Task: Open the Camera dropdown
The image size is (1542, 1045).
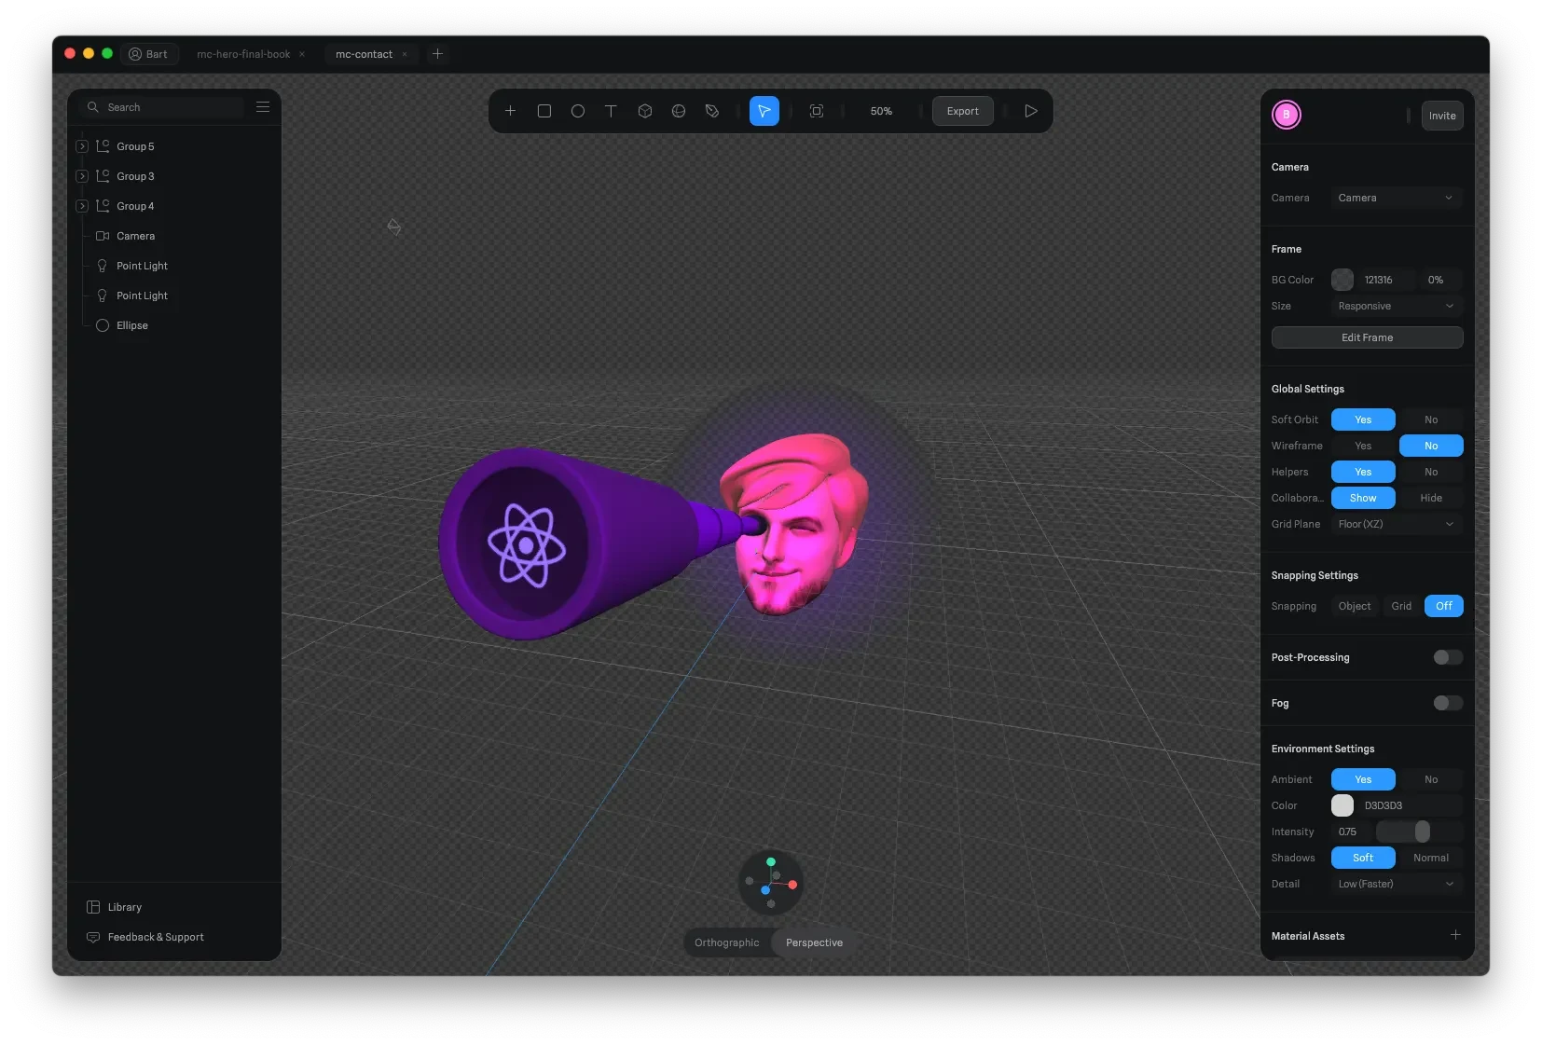Action: 1397,198
